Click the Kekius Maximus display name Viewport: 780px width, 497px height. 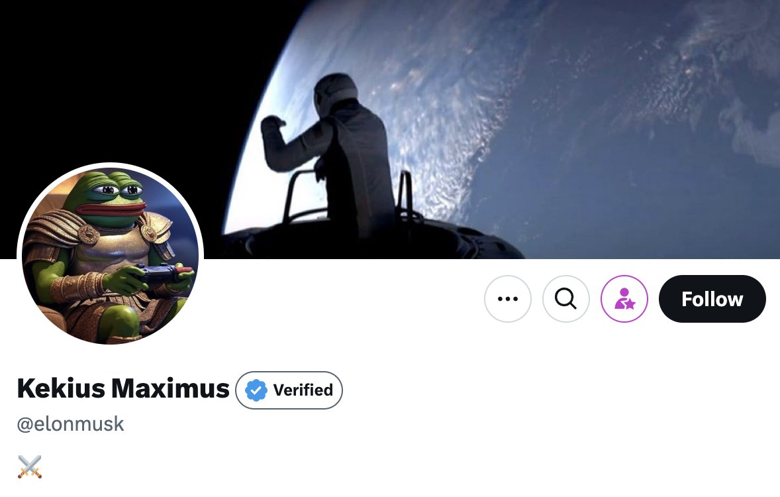tap(123, 388)
